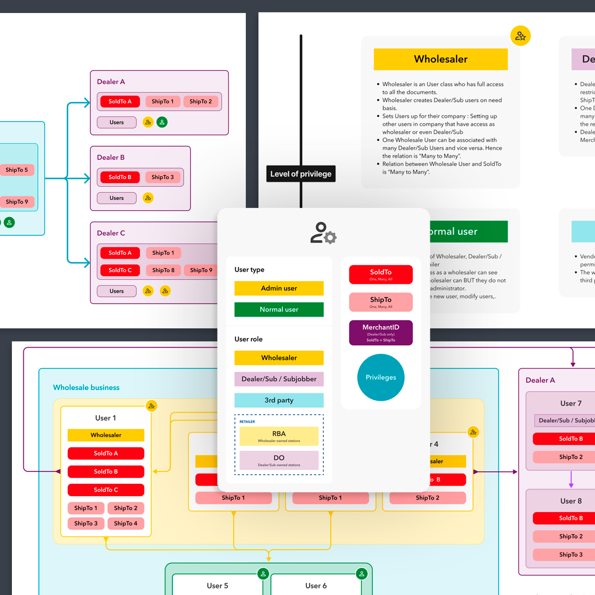Click the green user badge on User 5
This screenshot has width=595, height=595.
(x=263, y=573)
